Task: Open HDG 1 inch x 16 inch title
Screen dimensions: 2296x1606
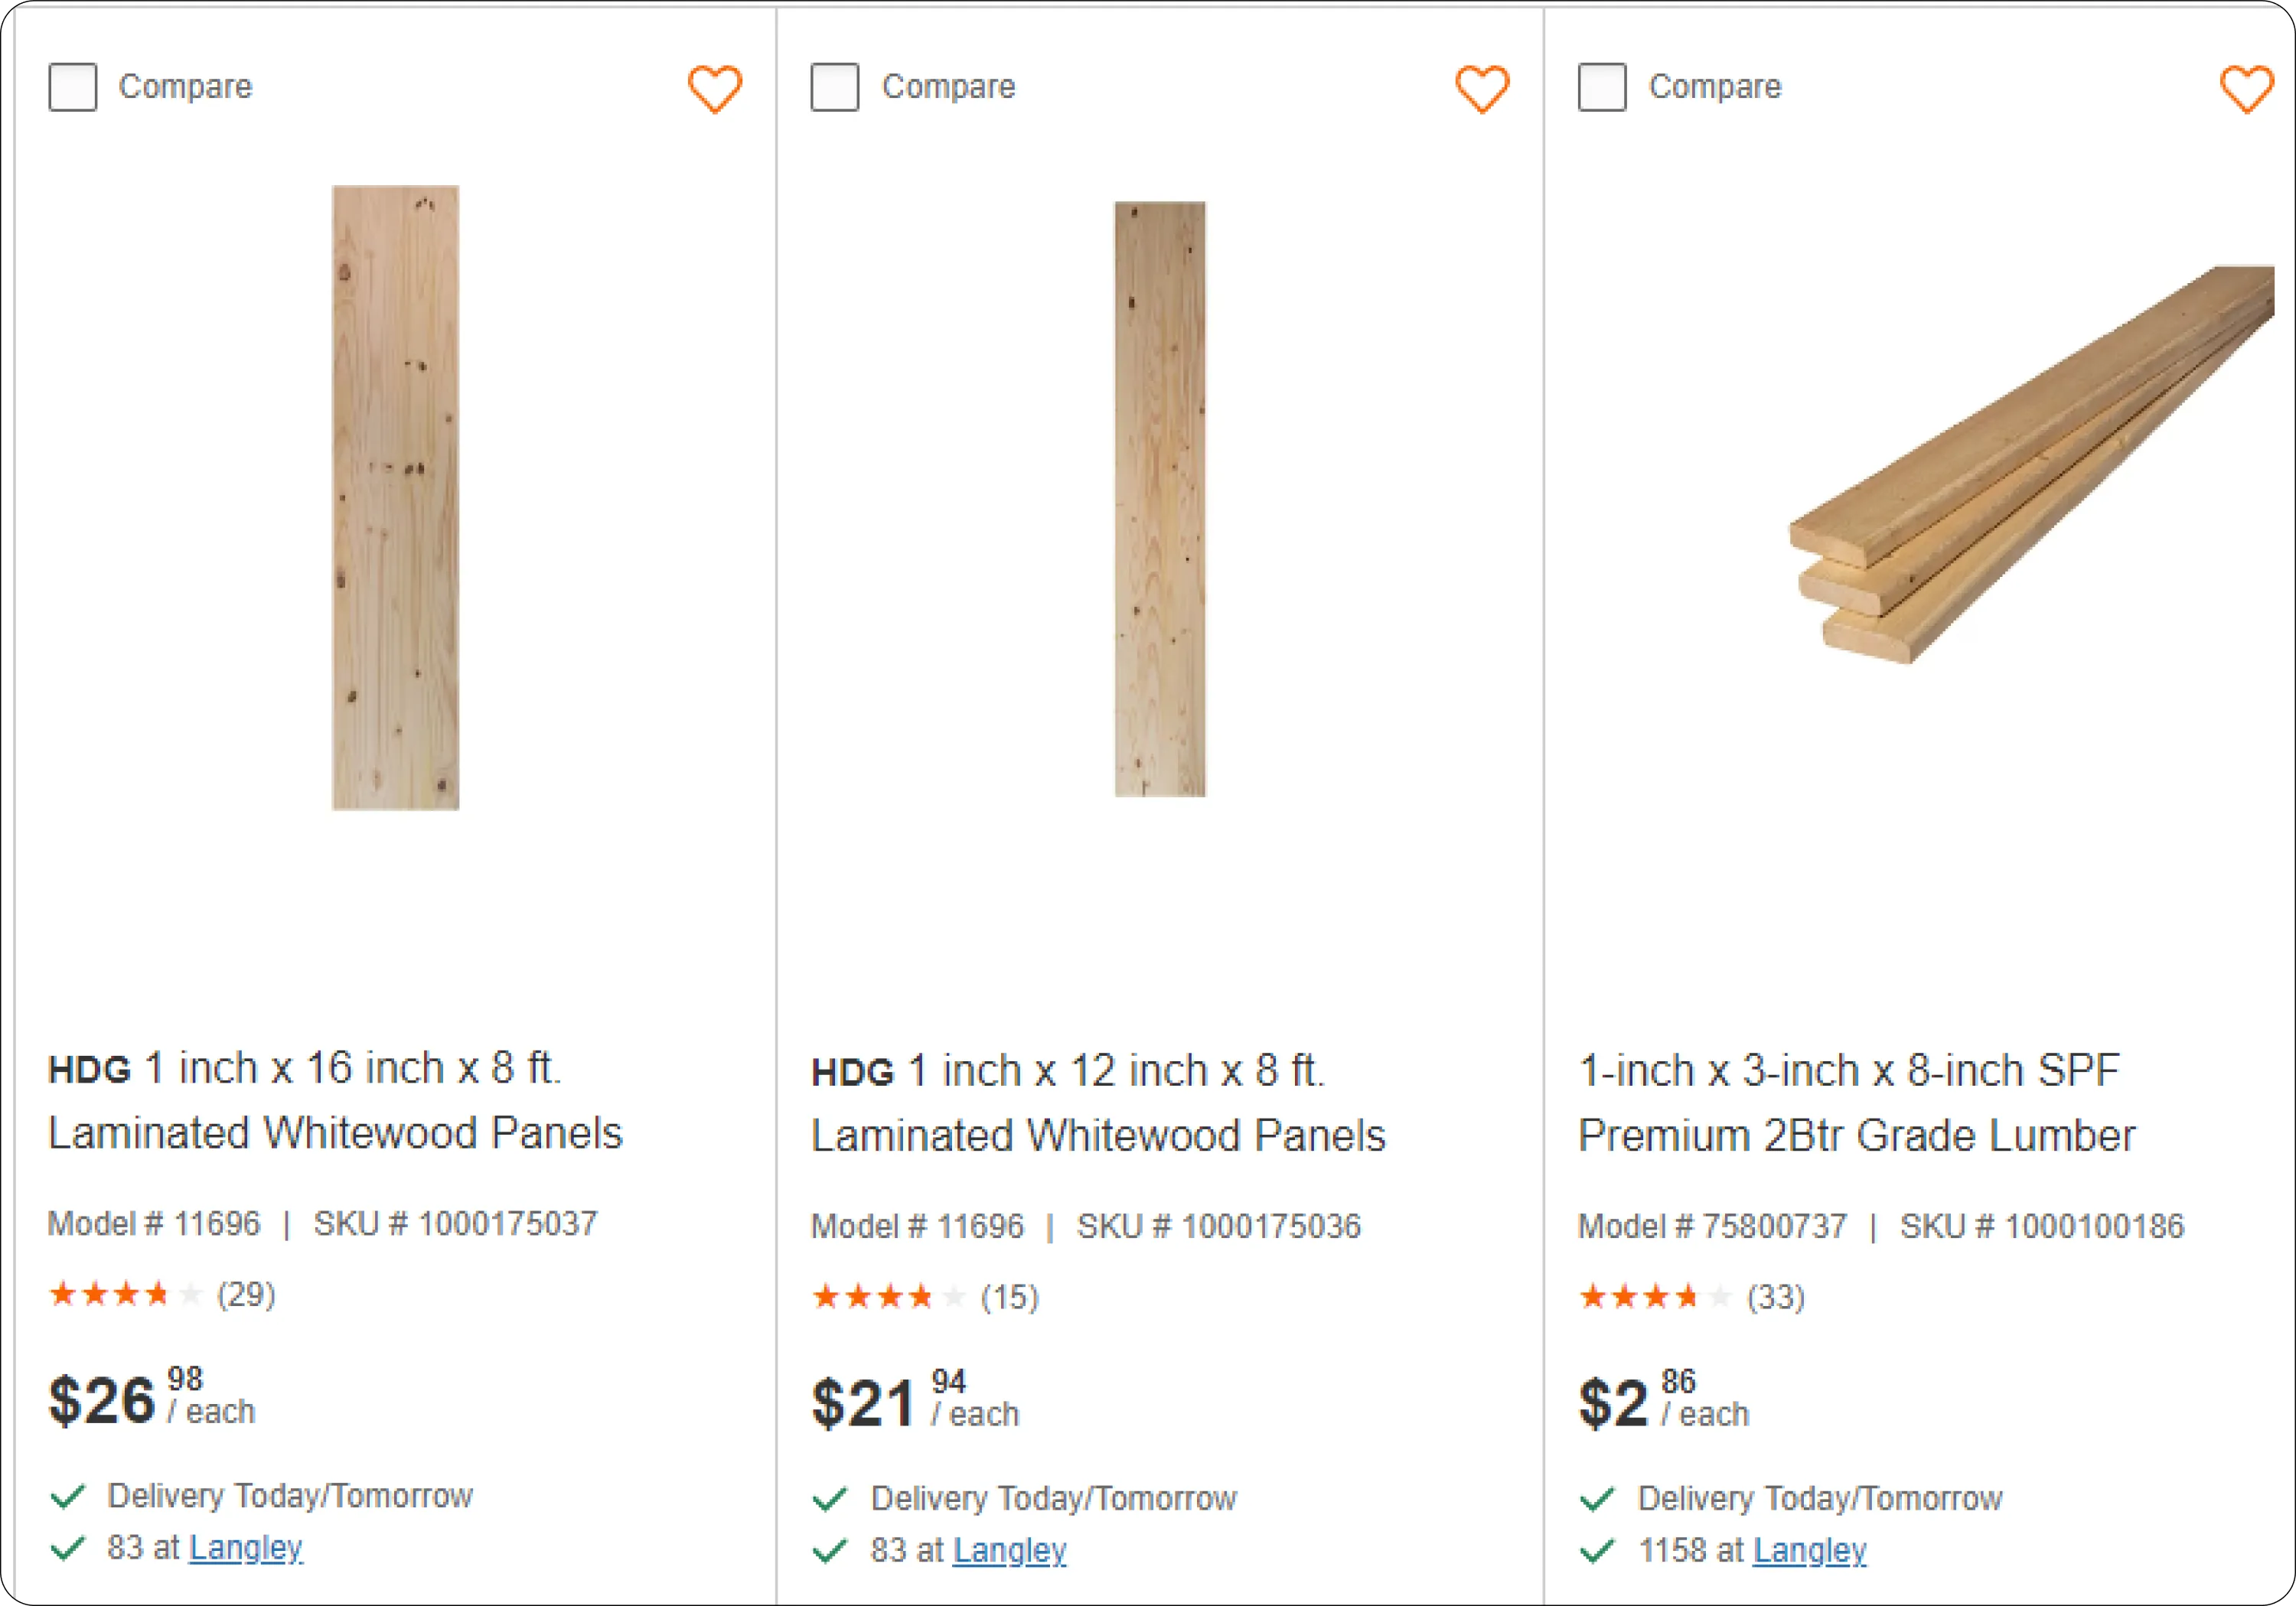Action: (335, 1100)
